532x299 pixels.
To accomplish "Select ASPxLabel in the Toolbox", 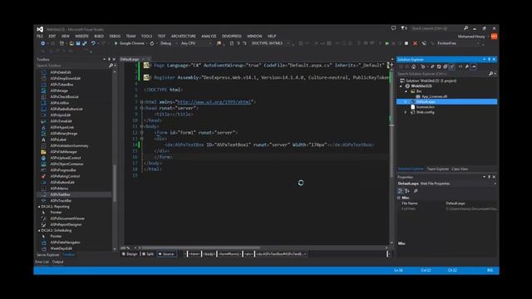I will click(x=58, y=140).
